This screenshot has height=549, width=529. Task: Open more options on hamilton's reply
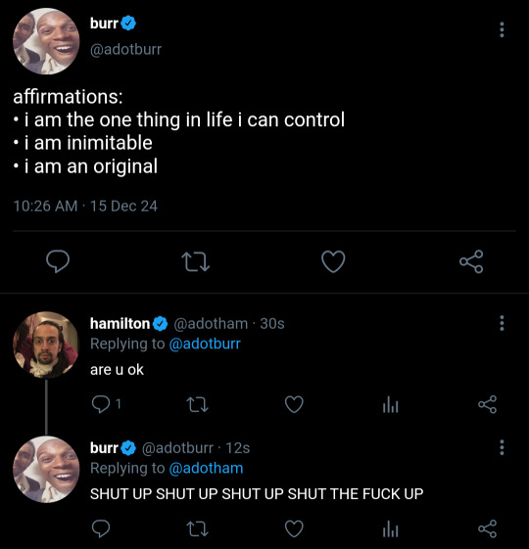pyautogui.click(x=502, y=323)
